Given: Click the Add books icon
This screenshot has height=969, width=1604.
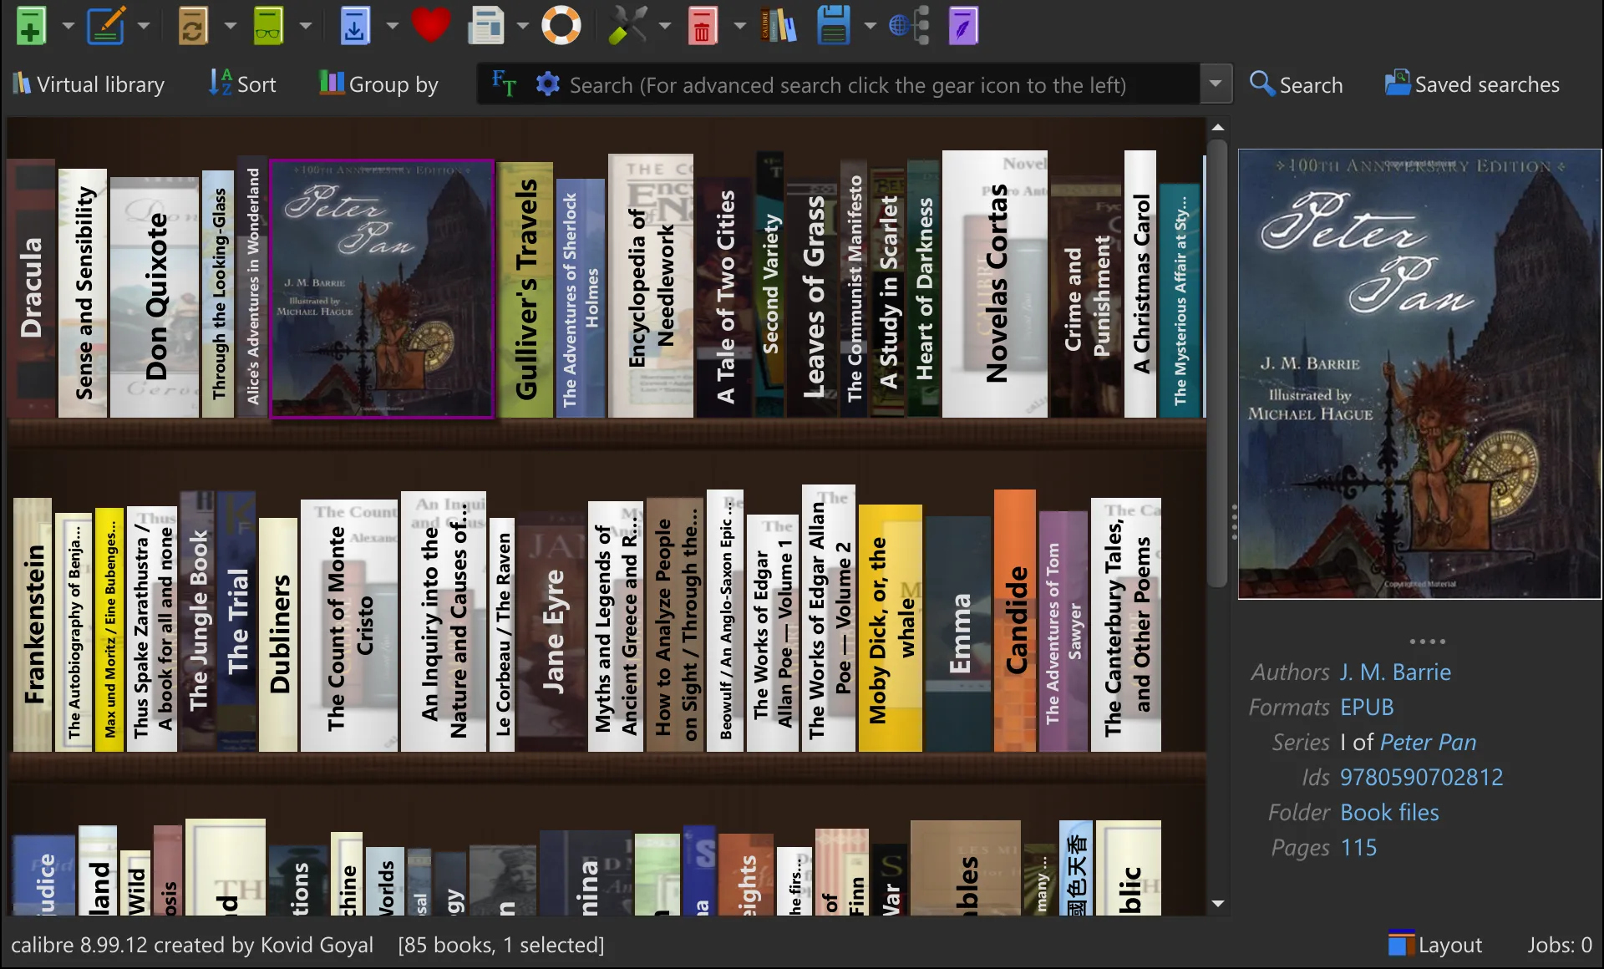Looking at the screenshot, I should [31, 25].
